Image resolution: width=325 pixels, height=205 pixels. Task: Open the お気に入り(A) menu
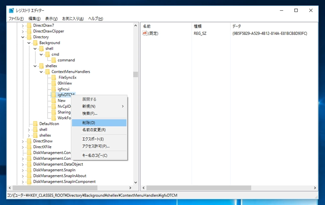point(73,19)
